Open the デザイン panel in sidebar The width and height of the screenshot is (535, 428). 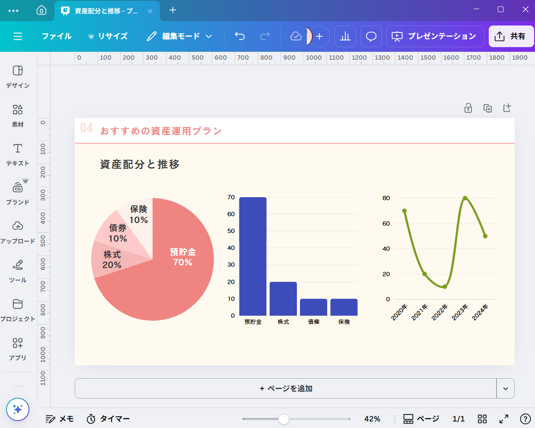[x=18, y=77]
